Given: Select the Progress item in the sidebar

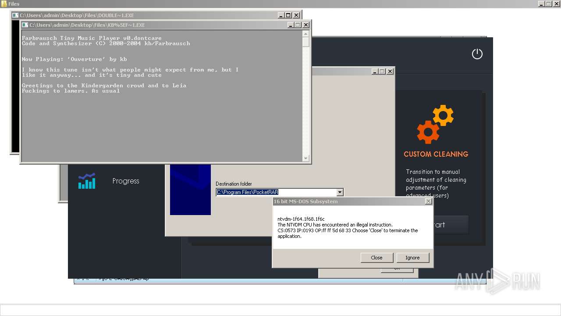Looking at the screenshot, I should coord(126,181).
